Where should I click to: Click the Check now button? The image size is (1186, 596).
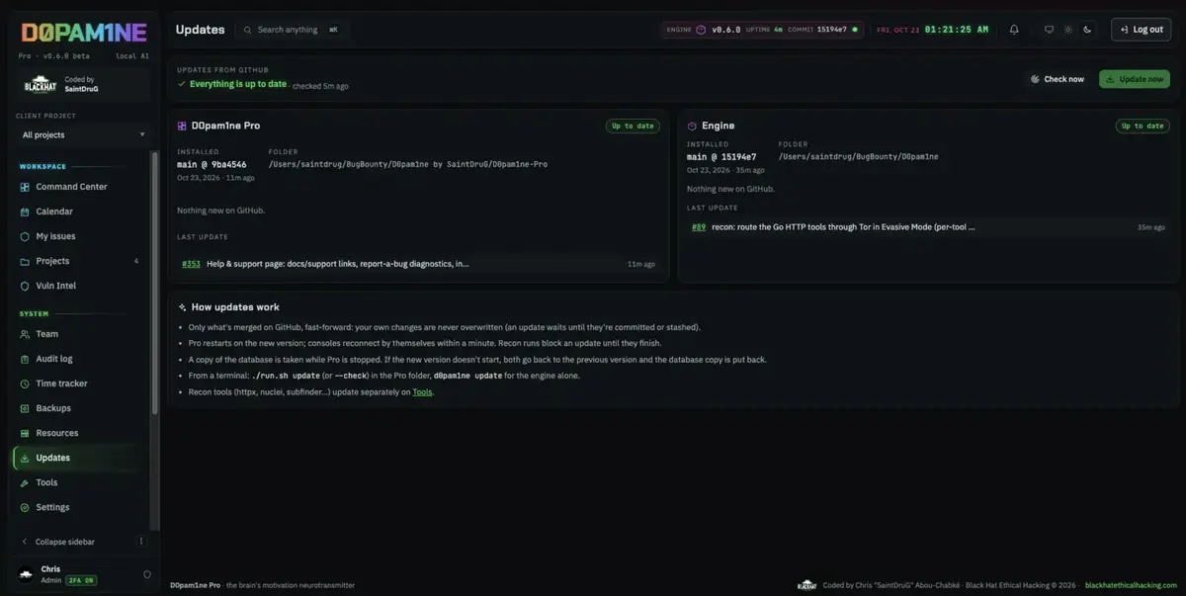(x=1058, y=79)
